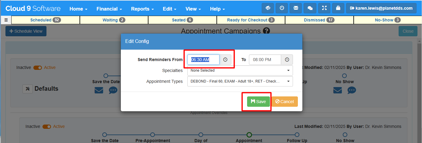
Task: Open time picker for the To field
Action: 287,60
